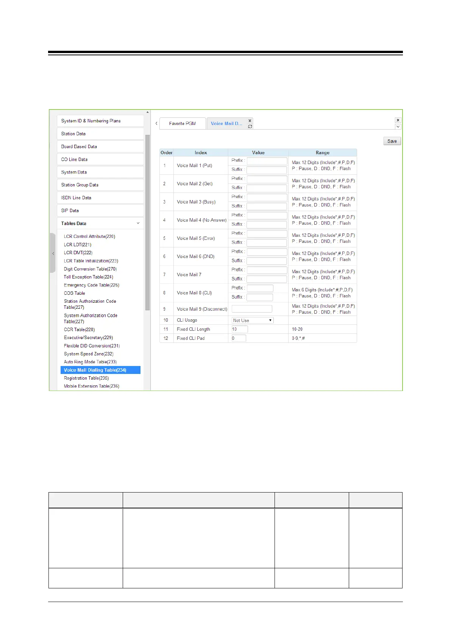
Task: Click Voice Mail 4 (No Answer) Suffix field
Action: coord(267,224)
